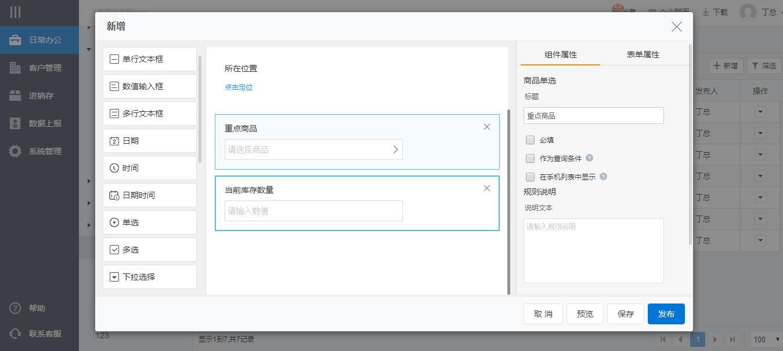Screen dimensions: 783x351
Task: Toggle the 作为查询条件 checkbox
Action: pos(530,158)
